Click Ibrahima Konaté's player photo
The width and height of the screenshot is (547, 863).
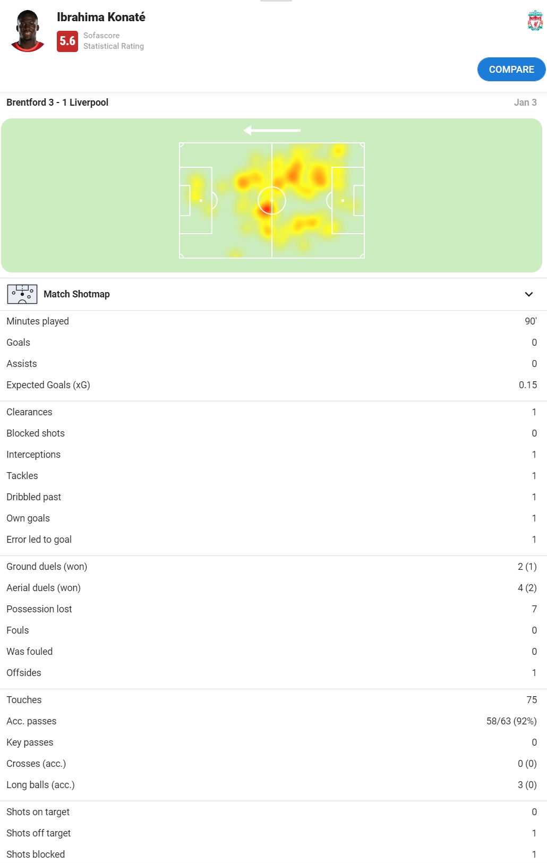[28, 31]
